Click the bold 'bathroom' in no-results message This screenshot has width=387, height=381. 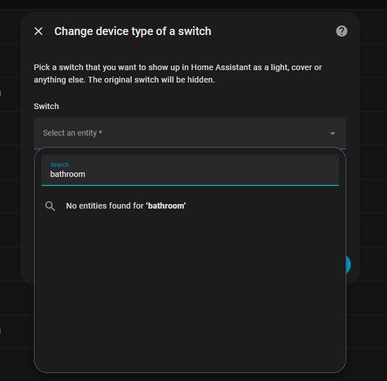click(166, 206)
